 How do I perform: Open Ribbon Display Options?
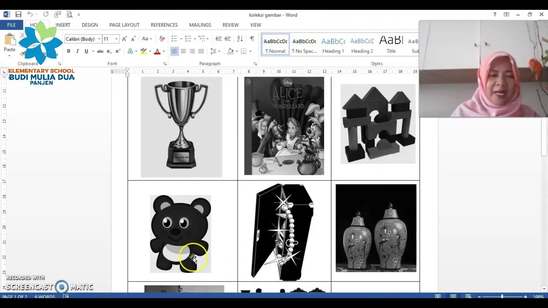coord(506,15)
